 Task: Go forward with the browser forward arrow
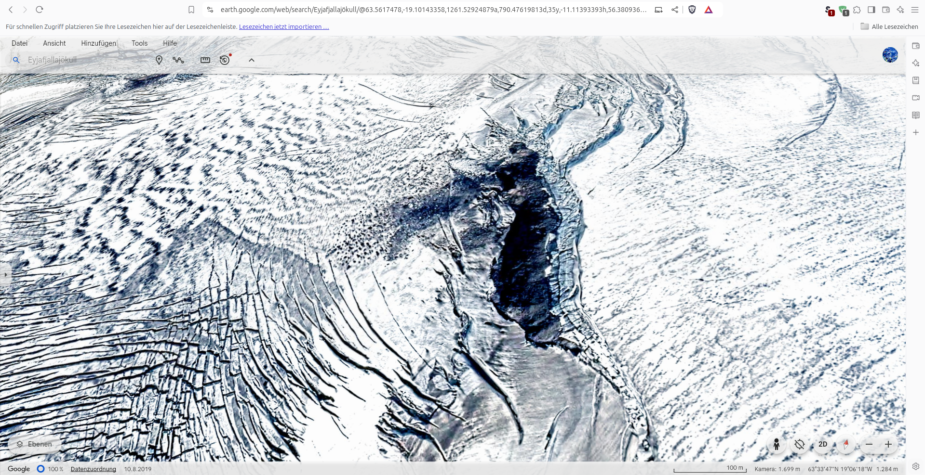coord(25,10)
